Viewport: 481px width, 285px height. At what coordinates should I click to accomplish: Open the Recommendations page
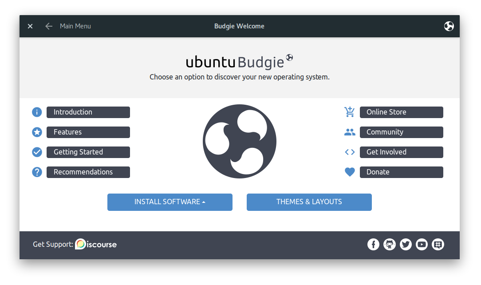tap(88, 172)
